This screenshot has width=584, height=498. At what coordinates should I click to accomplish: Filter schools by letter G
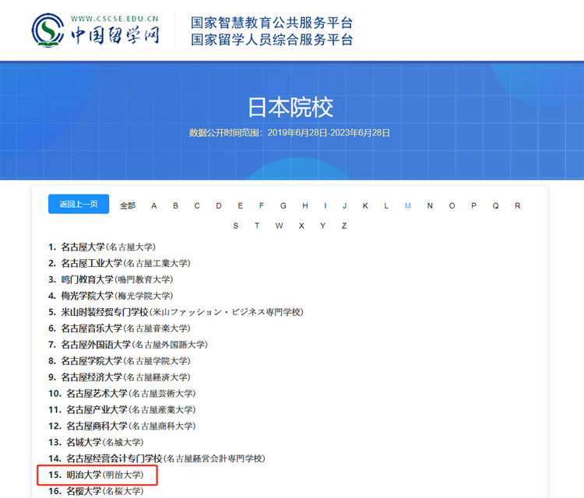[283, 205]
